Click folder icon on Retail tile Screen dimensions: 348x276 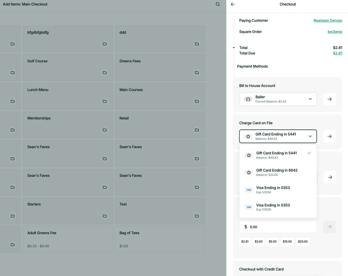click(197, 130)
